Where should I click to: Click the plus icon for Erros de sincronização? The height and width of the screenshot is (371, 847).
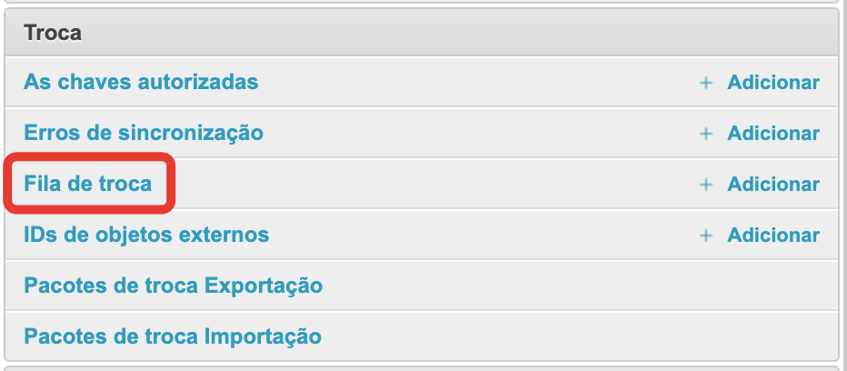[x=705, y=134]
